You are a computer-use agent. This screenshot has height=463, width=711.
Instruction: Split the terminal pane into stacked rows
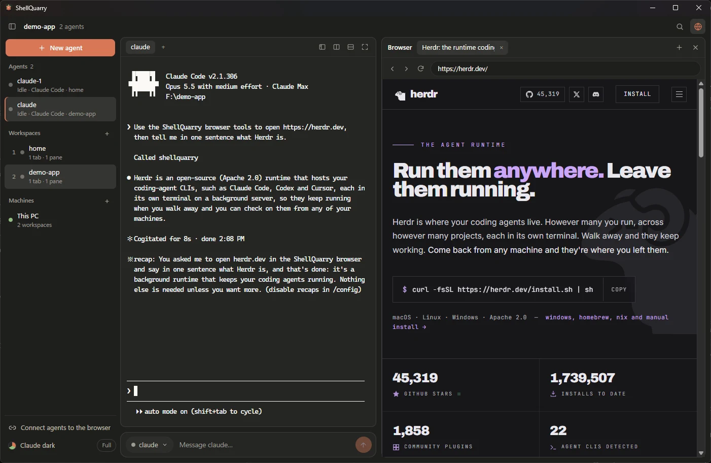350,47
